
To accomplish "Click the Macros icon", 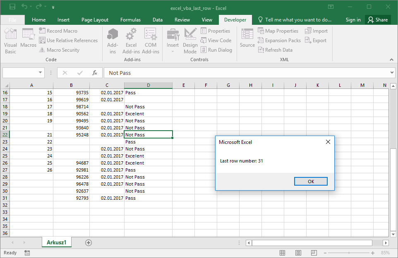I will [28, 40].
